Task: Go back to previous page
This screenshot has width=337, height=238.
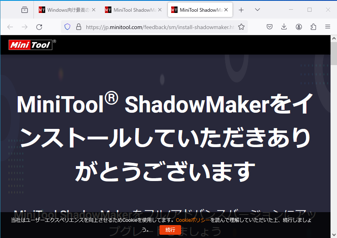Action: click(x=10, y=27)
